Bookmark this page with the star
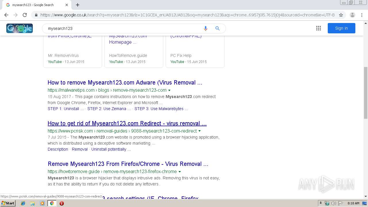Screen dimensions: 368x207 (x=341, y=15)
